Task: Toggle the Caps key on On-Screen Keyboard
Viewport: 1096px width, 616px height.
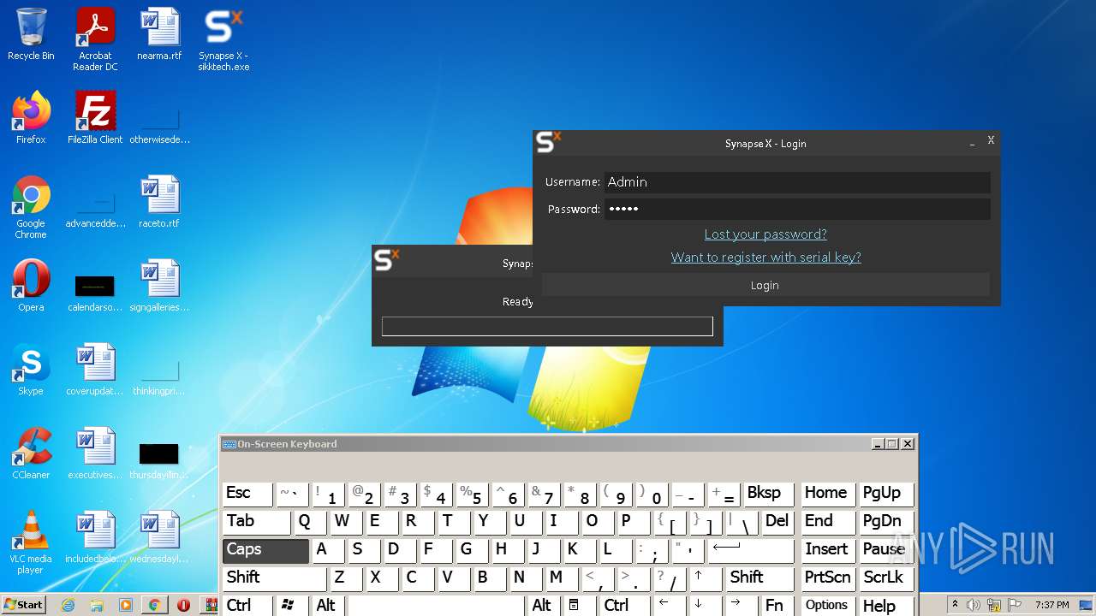Action: 266,550
